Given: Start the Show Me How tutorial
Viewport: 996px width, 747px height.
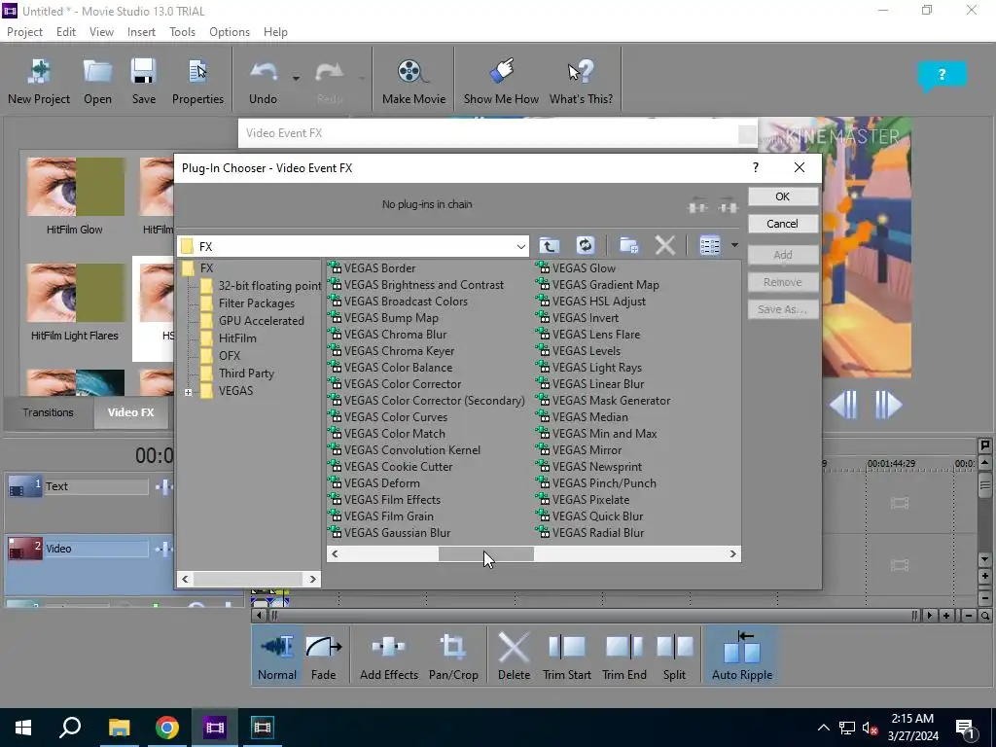Looking at the screenshot, I should (x=501, y=82).
